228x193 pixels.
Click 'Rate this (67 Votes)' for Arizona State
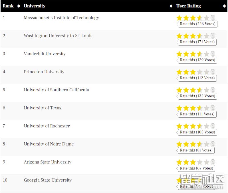196,168
